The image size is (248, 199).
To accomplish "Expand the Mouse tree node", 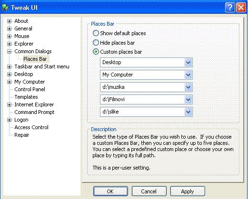I will (x=9, y=36).
